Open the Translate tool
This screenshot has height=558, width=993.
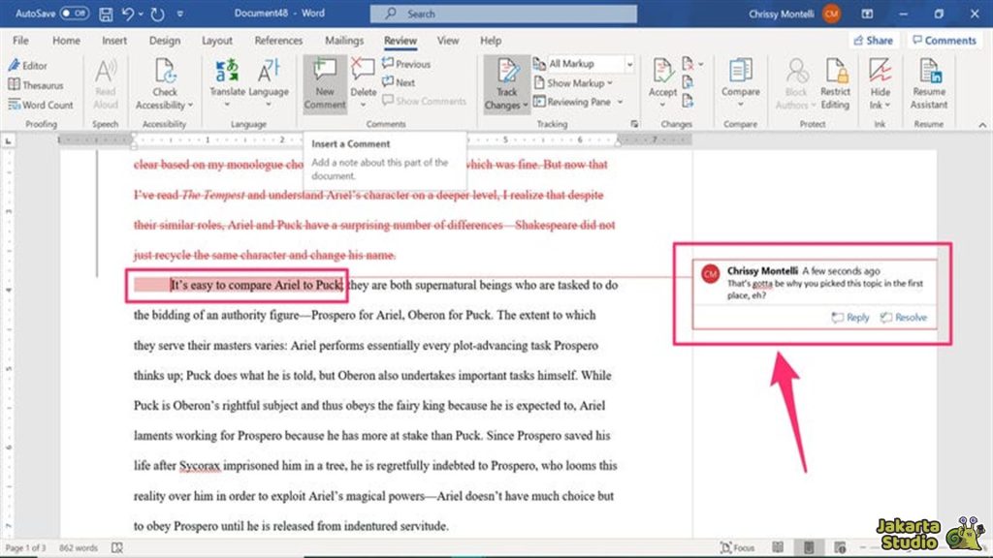pyautogui.click(x=228, y=76)
